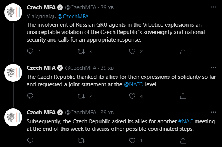This screenshot has height=147, width=222.
Task: Retweet the tweet mentioning @NATO
Action: point(81,96)
